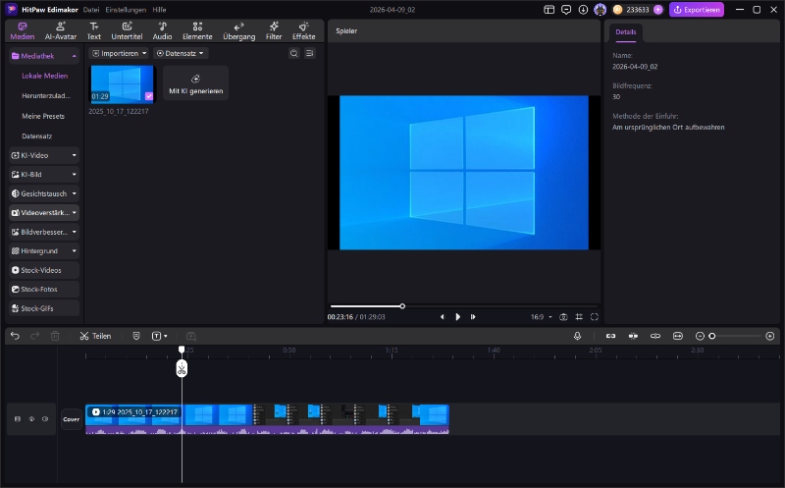Start timeline voice-over with microphone icon

[x=578, y=336]
